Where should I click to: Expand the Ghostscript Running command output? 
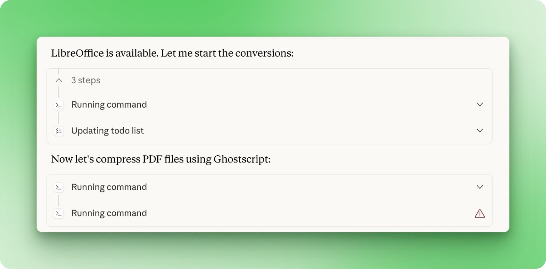(480, 187)
